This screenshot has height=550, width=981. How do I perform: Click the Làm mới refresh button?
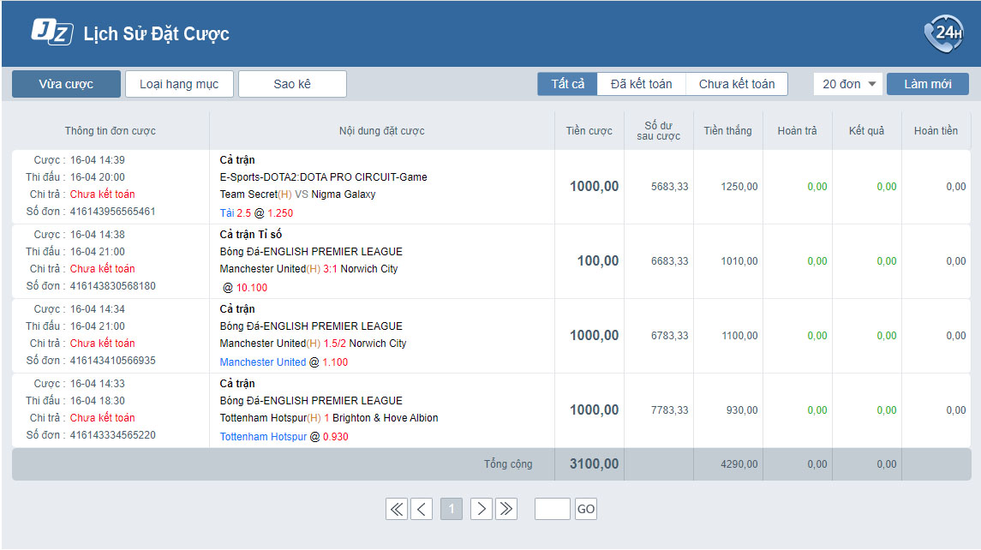927,84
